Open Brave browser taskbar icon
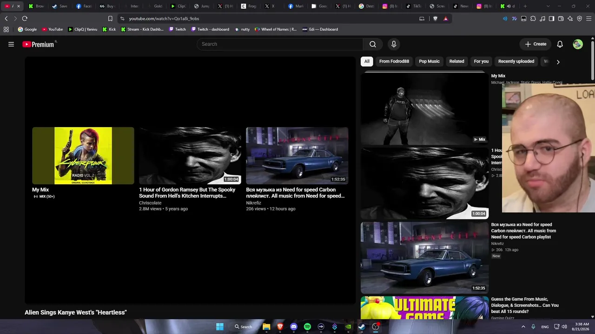Viewport: 595px width, 334px height. tap(280, 327)
